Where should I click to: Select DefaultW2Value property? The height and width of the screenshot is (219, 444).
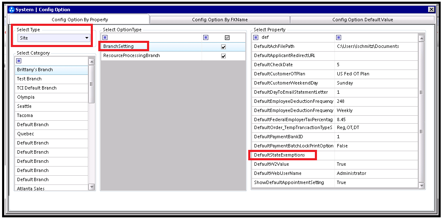coord(293,164)
